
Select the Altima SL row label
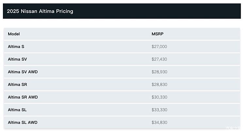17,110
